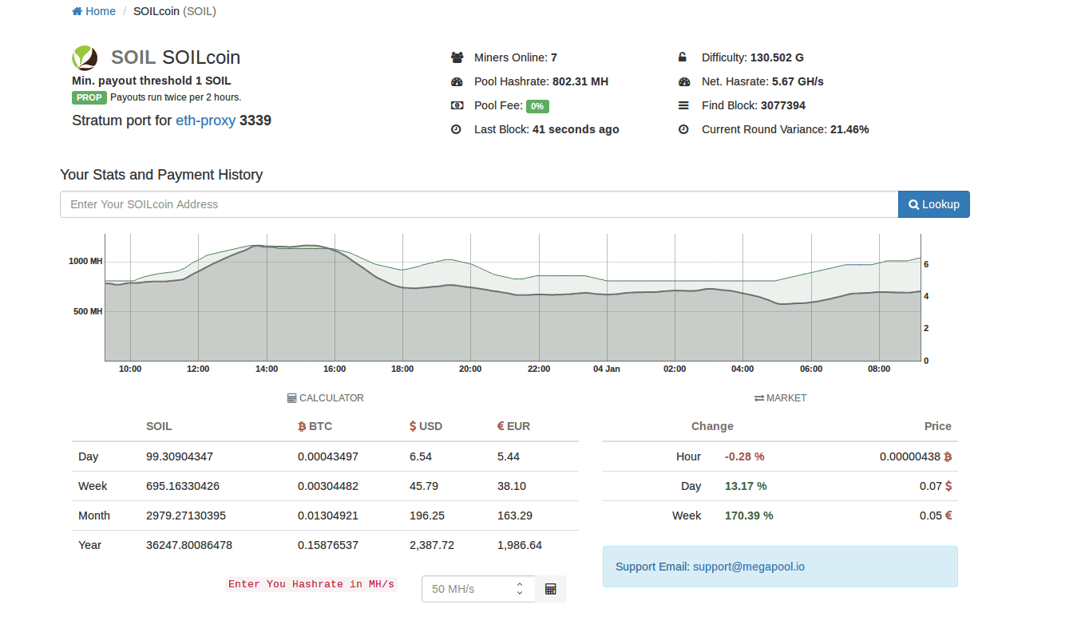
Task: Click the Price column header in Market table
Action: pyautogui.click(x=938, y=426)
